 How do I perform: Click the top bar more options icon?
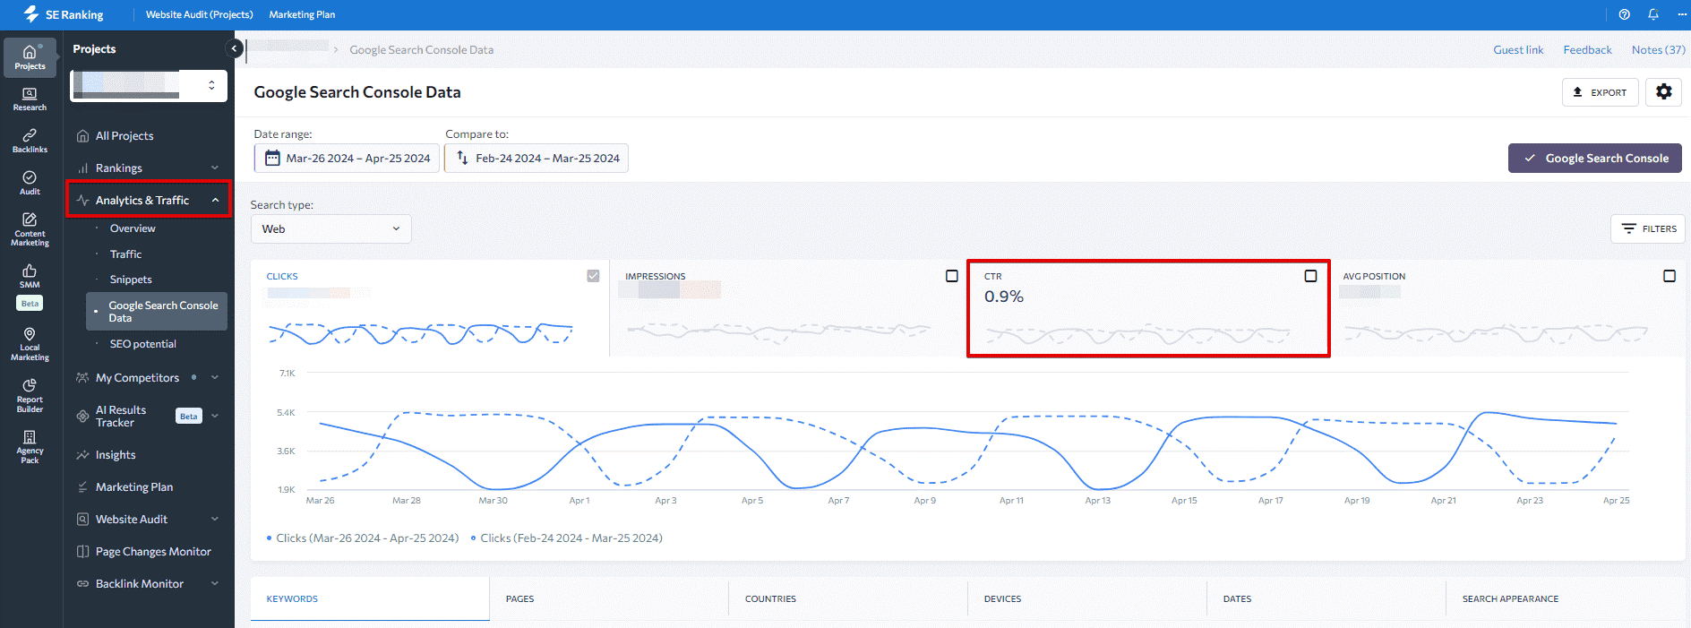[x=1682, y=14]
